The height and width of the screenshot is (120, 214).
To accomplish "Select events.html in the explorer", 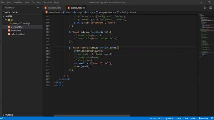I will [17, 27].
